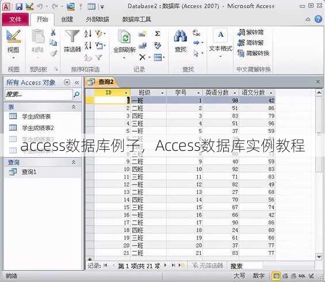Collapse the navigation pane with double chevron
Image resolution: width=325 pixels, height=282 pixels.
click(77, 82)
